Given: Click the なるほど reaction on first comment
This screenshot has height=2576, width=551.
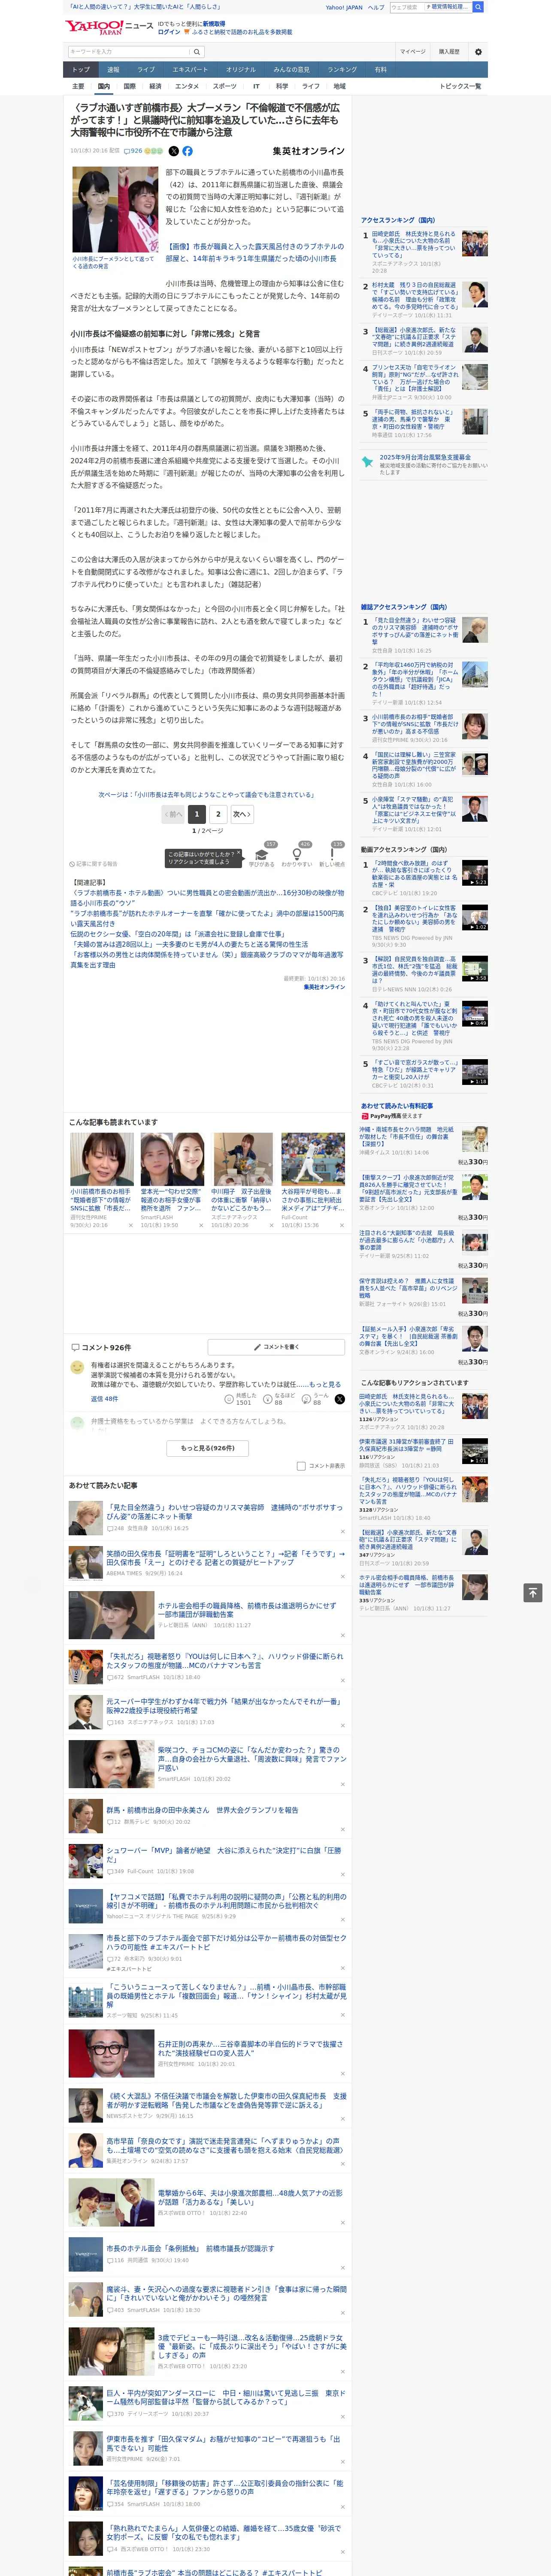Looking at the screenshot, I should click(x=279, y=1399).
